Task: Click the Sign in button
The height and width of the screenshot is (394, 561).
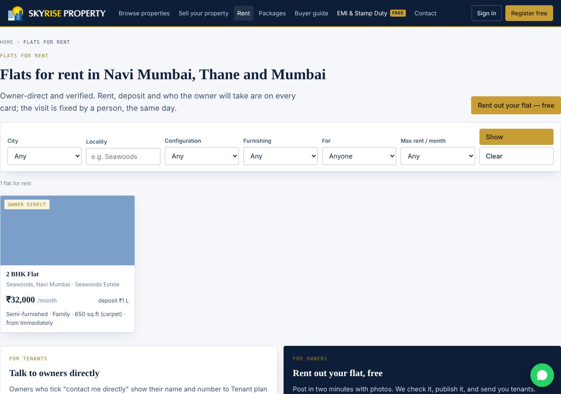Action: tap(486, 13)
